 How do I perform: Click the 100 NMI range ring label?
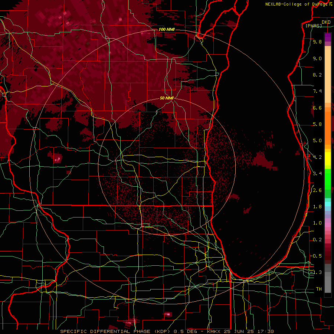pyautogui.click(x=167, y=29)
